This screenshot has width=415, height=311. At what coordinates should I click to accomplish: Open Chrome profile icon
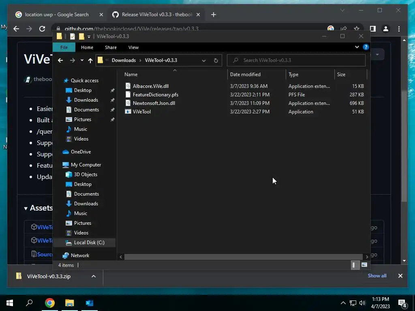click(x=386, y=29)
